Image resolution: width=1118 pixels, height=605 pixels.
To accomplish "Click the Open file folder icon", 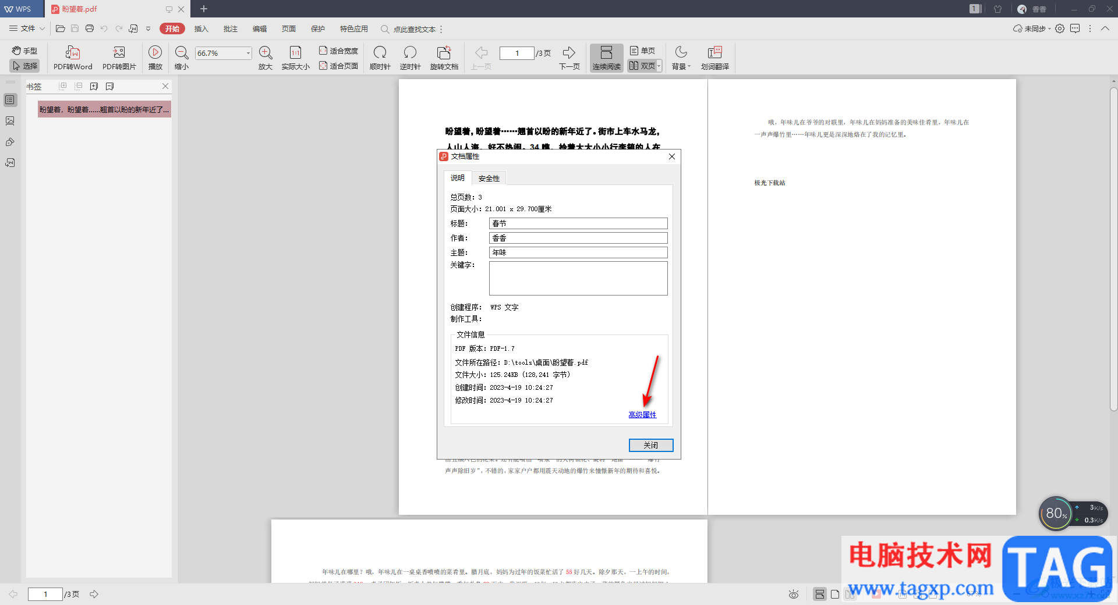I will click(60, 29).
